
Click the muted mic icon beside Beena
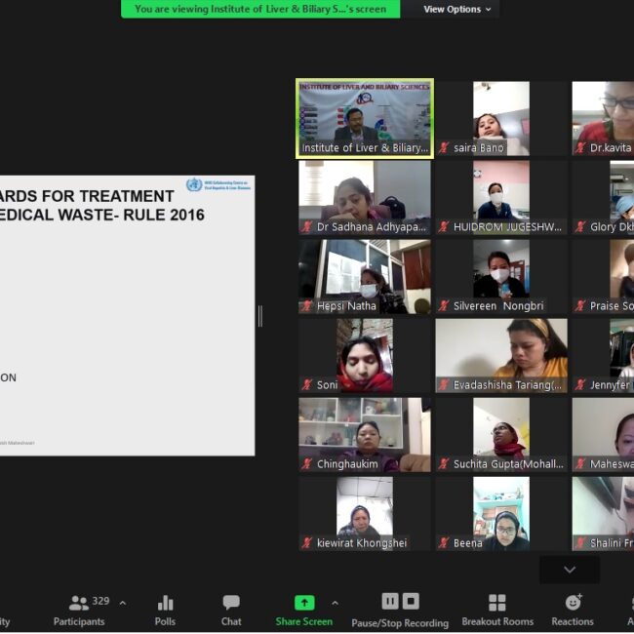444,543
